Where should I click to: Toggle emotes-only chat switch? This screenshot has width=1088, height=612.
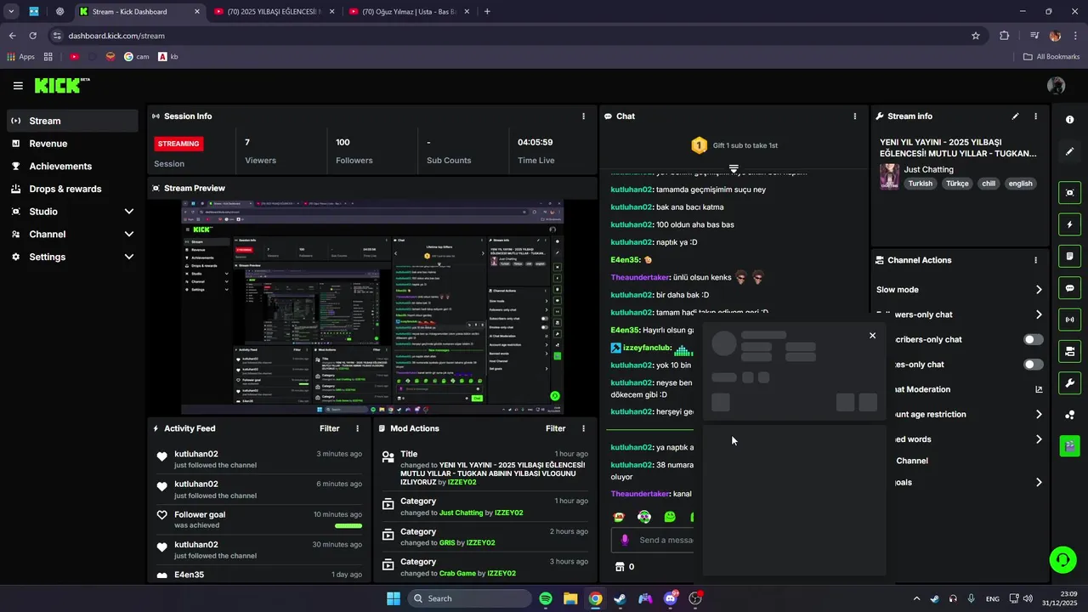[1034, 365]
